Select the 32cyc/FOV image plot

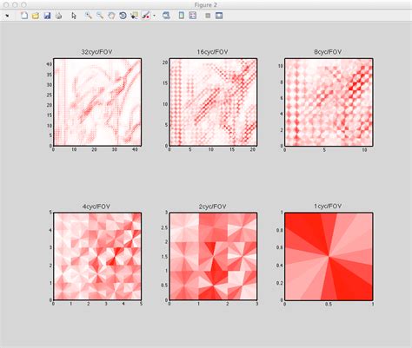pos(97,102)
